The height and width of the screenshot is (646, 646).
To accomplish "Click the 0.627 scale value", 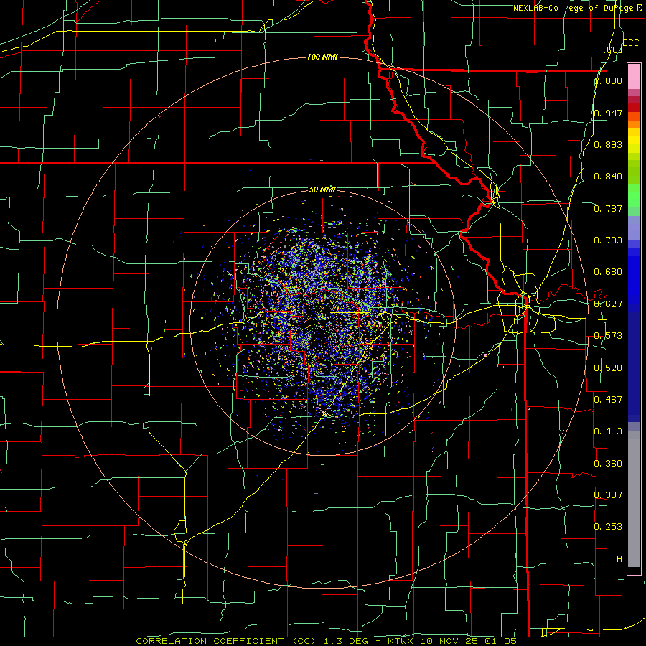I will (608, 304).
